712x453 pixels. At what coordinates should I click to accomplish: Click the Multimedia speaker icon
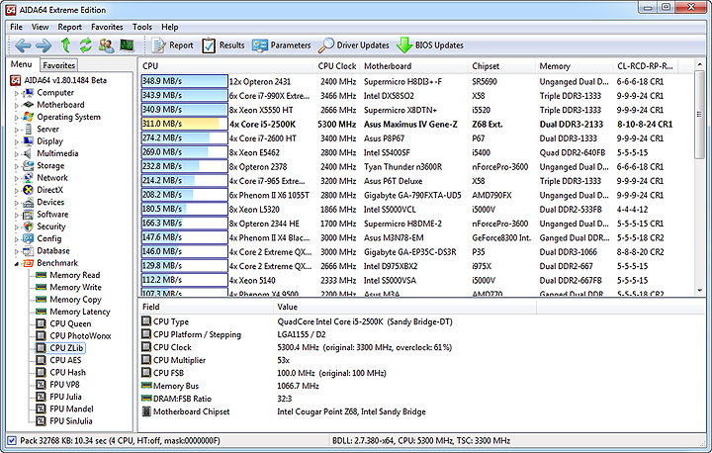[x=28, y=153]
